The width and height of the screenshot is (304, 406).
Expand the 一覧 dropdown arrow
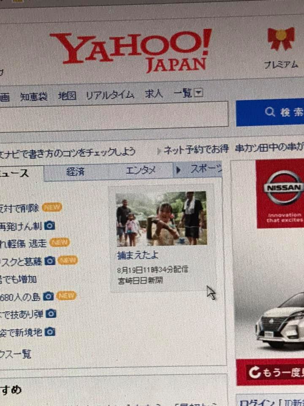click(198, 92)
